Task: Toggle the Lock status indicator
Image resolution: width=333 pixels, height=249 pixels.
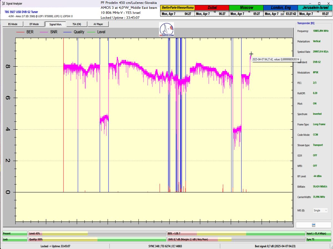Action: click(x=15, y=239)
